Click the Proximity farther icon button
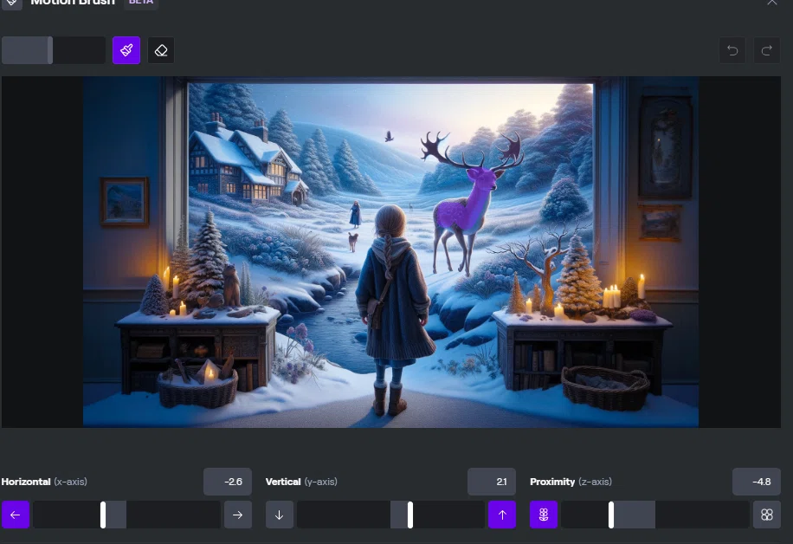Viewport: 793px width, 544px height. click(544, 515)
